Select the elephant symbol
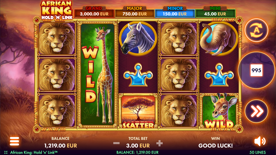The image size is (276, 155). pyautogui.click(x=219, y=39)
